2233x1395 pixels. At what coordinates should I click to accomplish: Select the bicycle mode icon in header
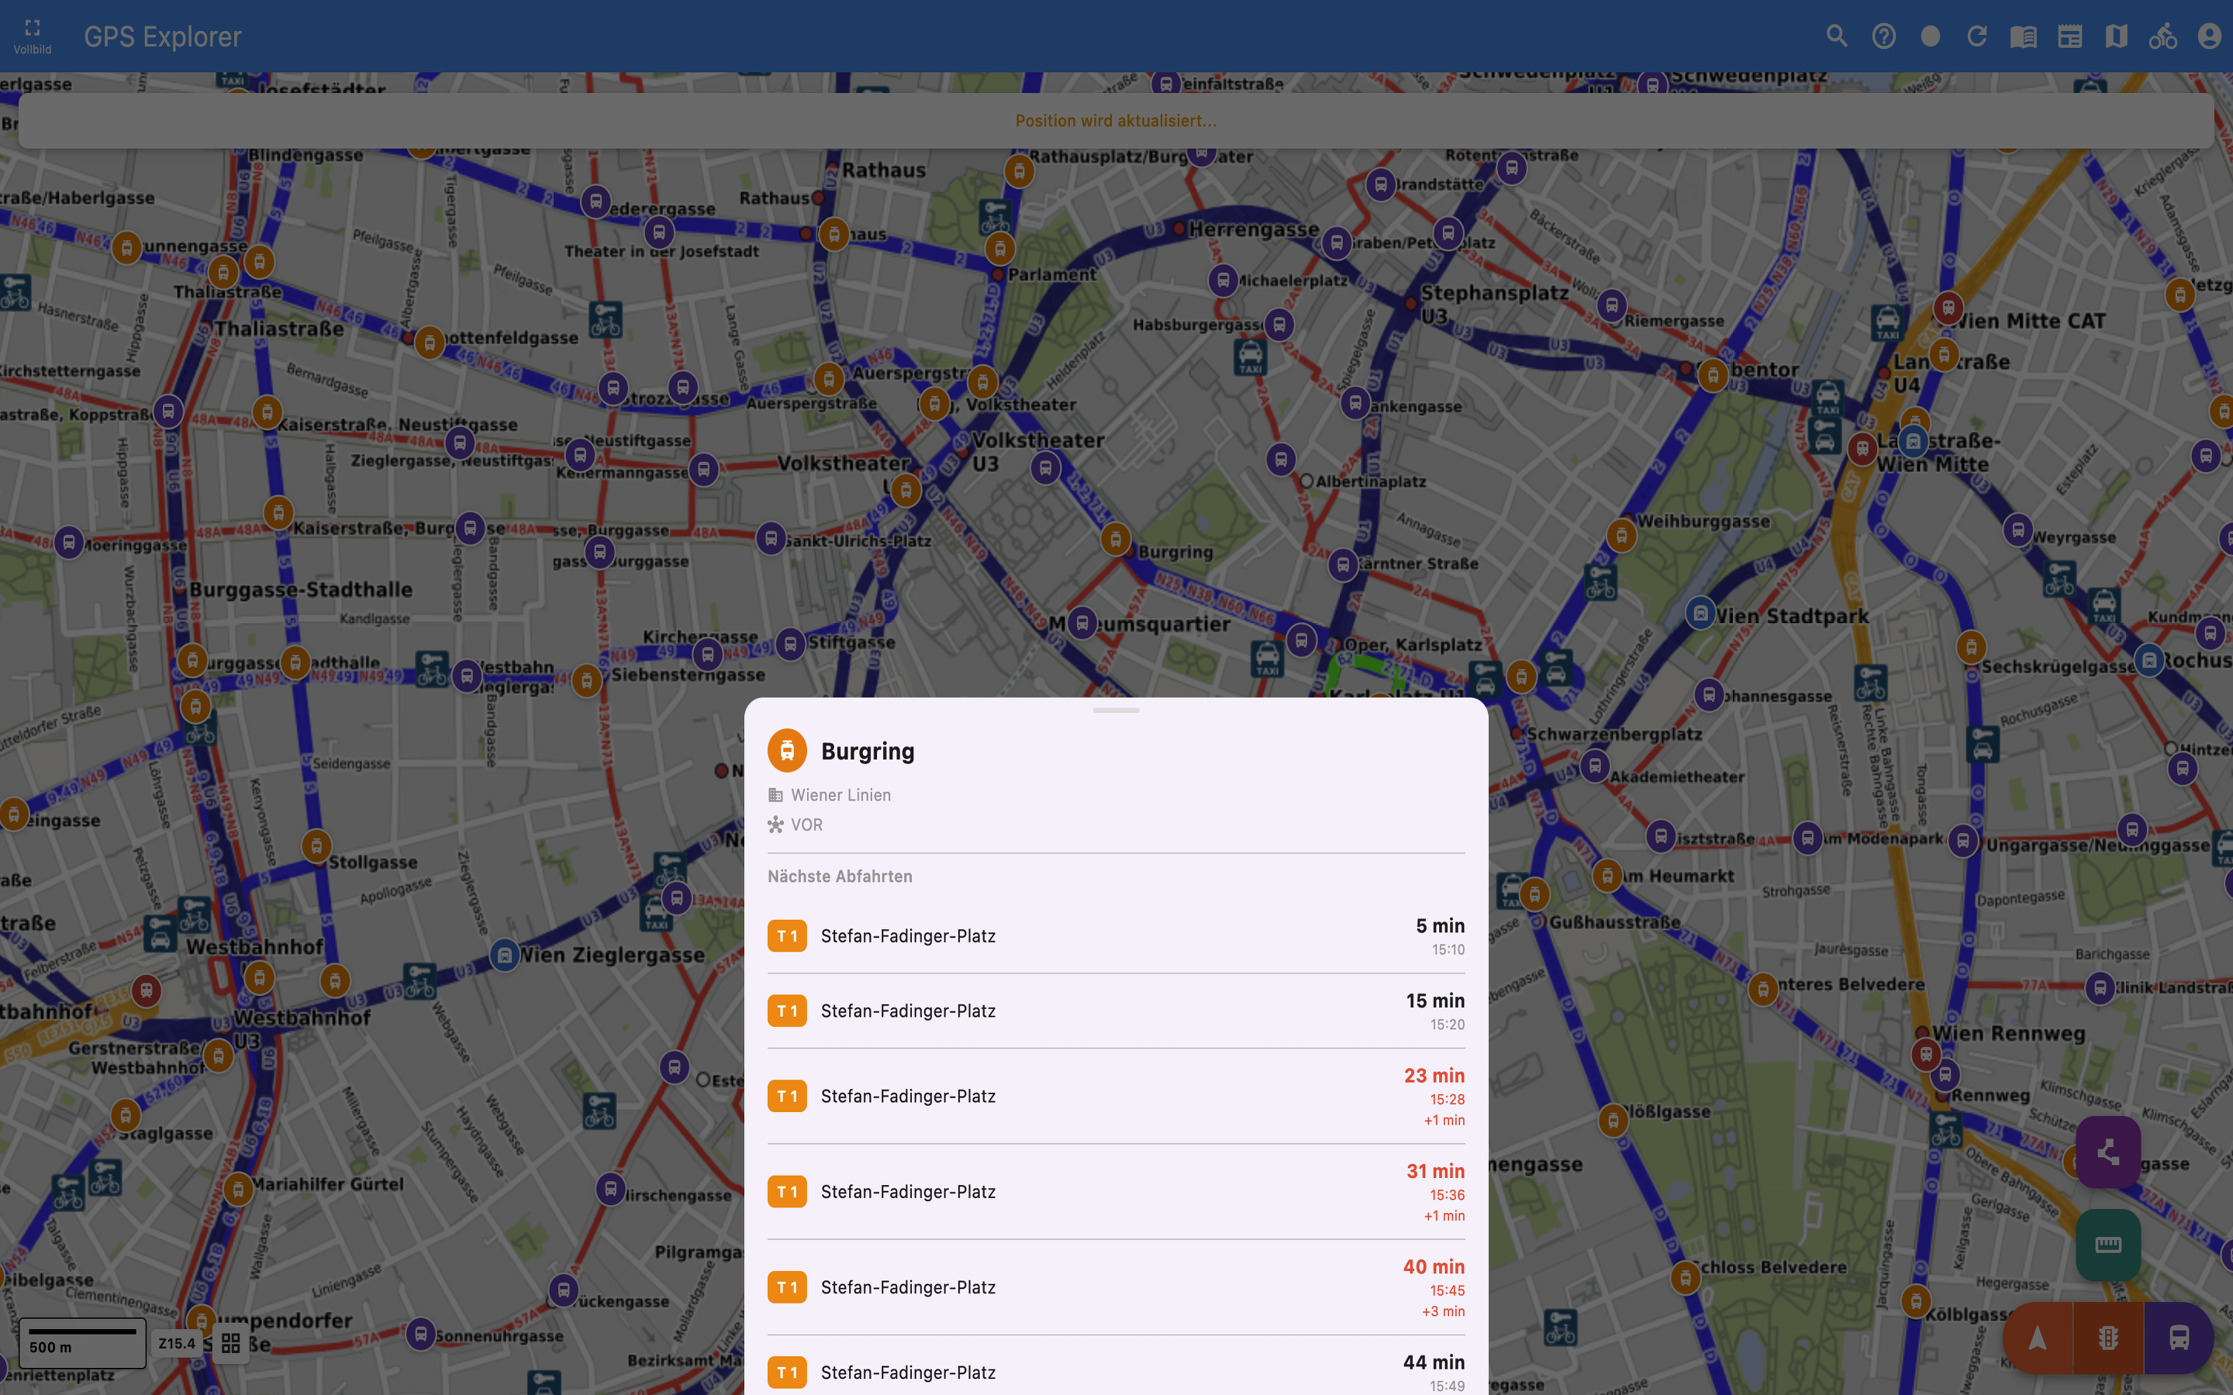tap(2163, 36)
